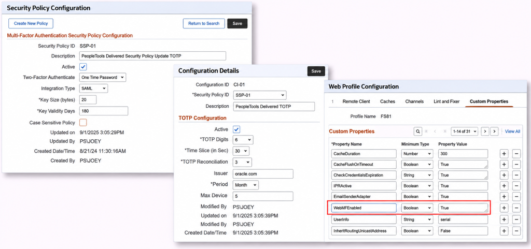Open the Two-Factor Authenticate dropdown
Screen dimensions: 531x249
click(x=103, y=77)
